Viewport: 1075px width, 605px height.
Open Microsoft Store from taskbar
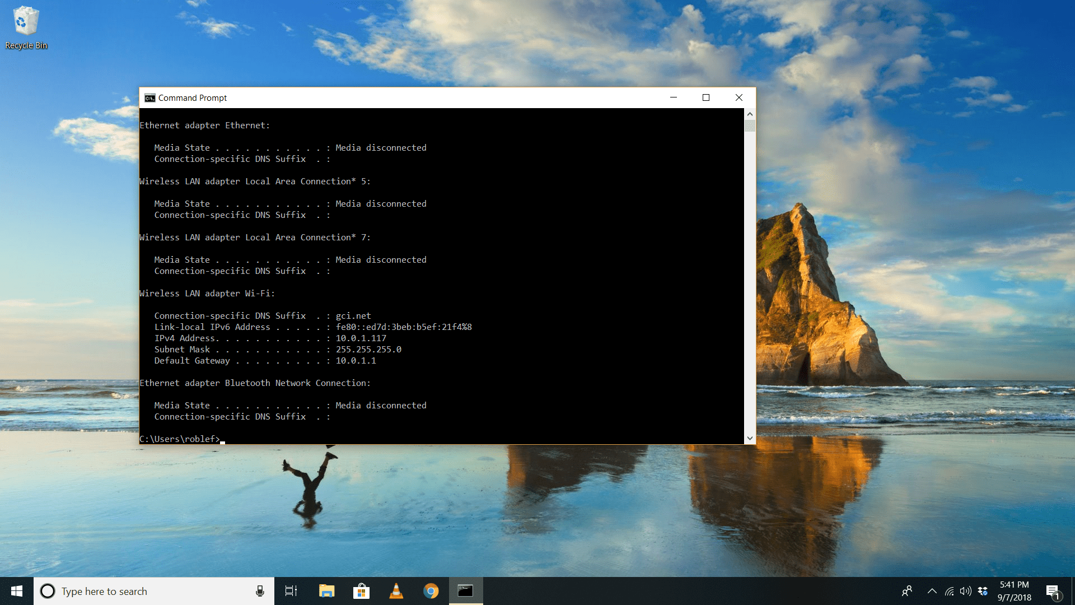361,591
